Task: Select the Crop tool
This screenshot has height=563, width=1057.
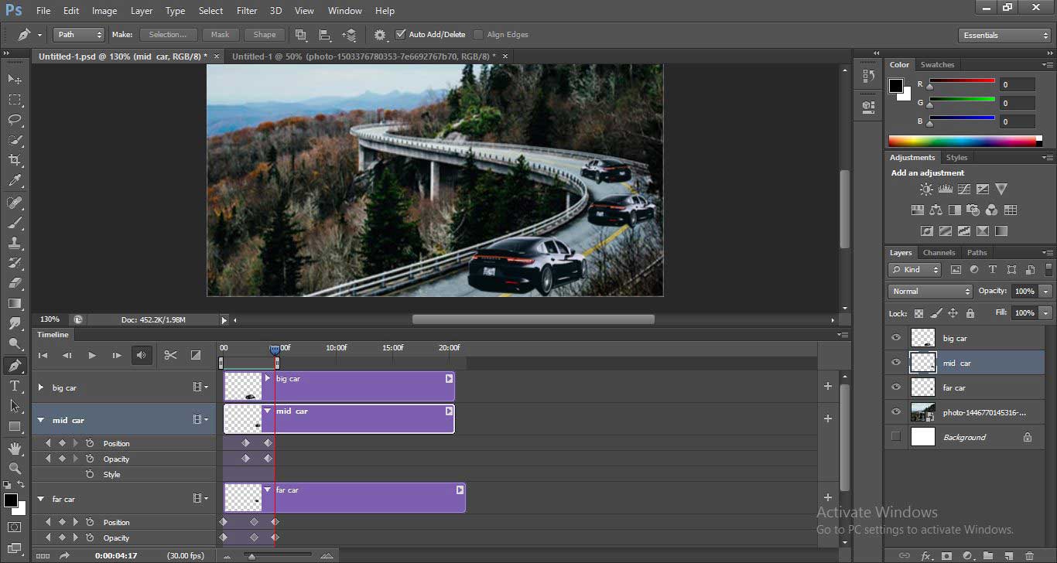Action: pyautogui.click(x=15, y=160)
